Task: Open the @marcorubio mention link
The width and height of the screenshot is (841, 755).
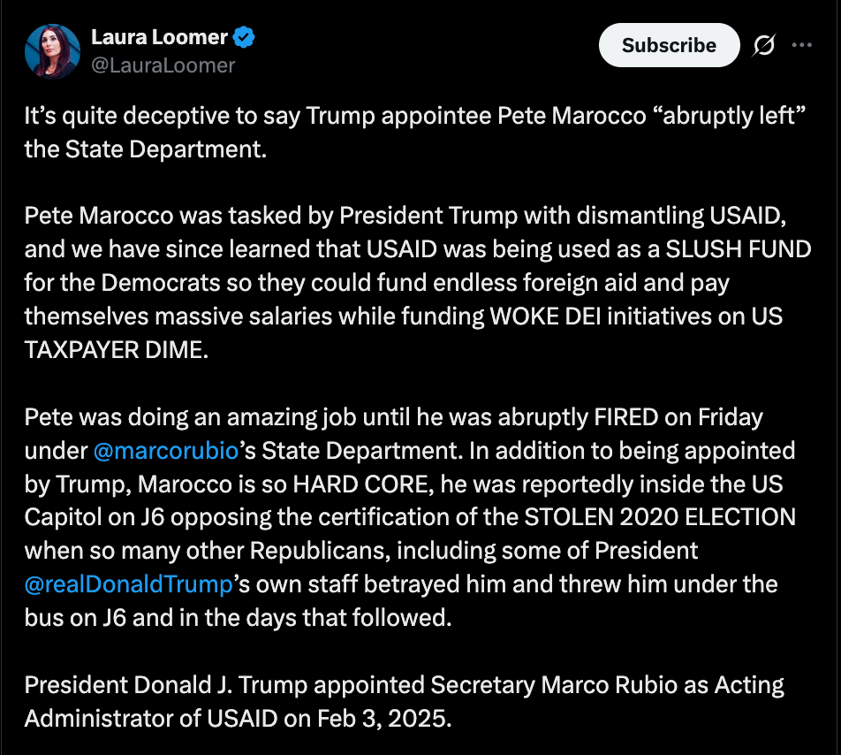Action: coord(165,450)
